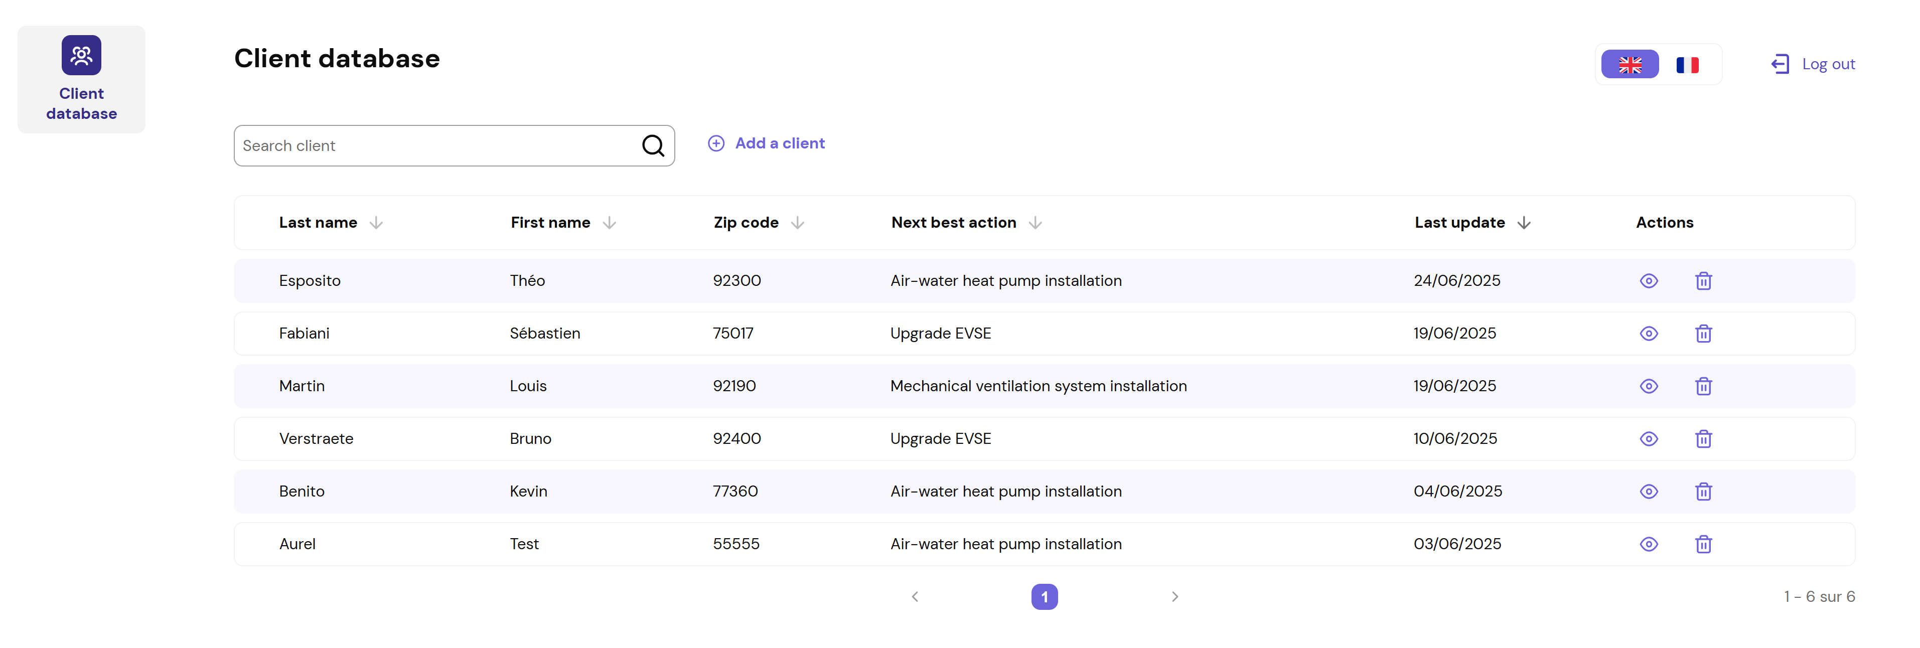Go to next page chevron
The height and width of the screenshot is (648, 1920).
(x=1174, y=597)
